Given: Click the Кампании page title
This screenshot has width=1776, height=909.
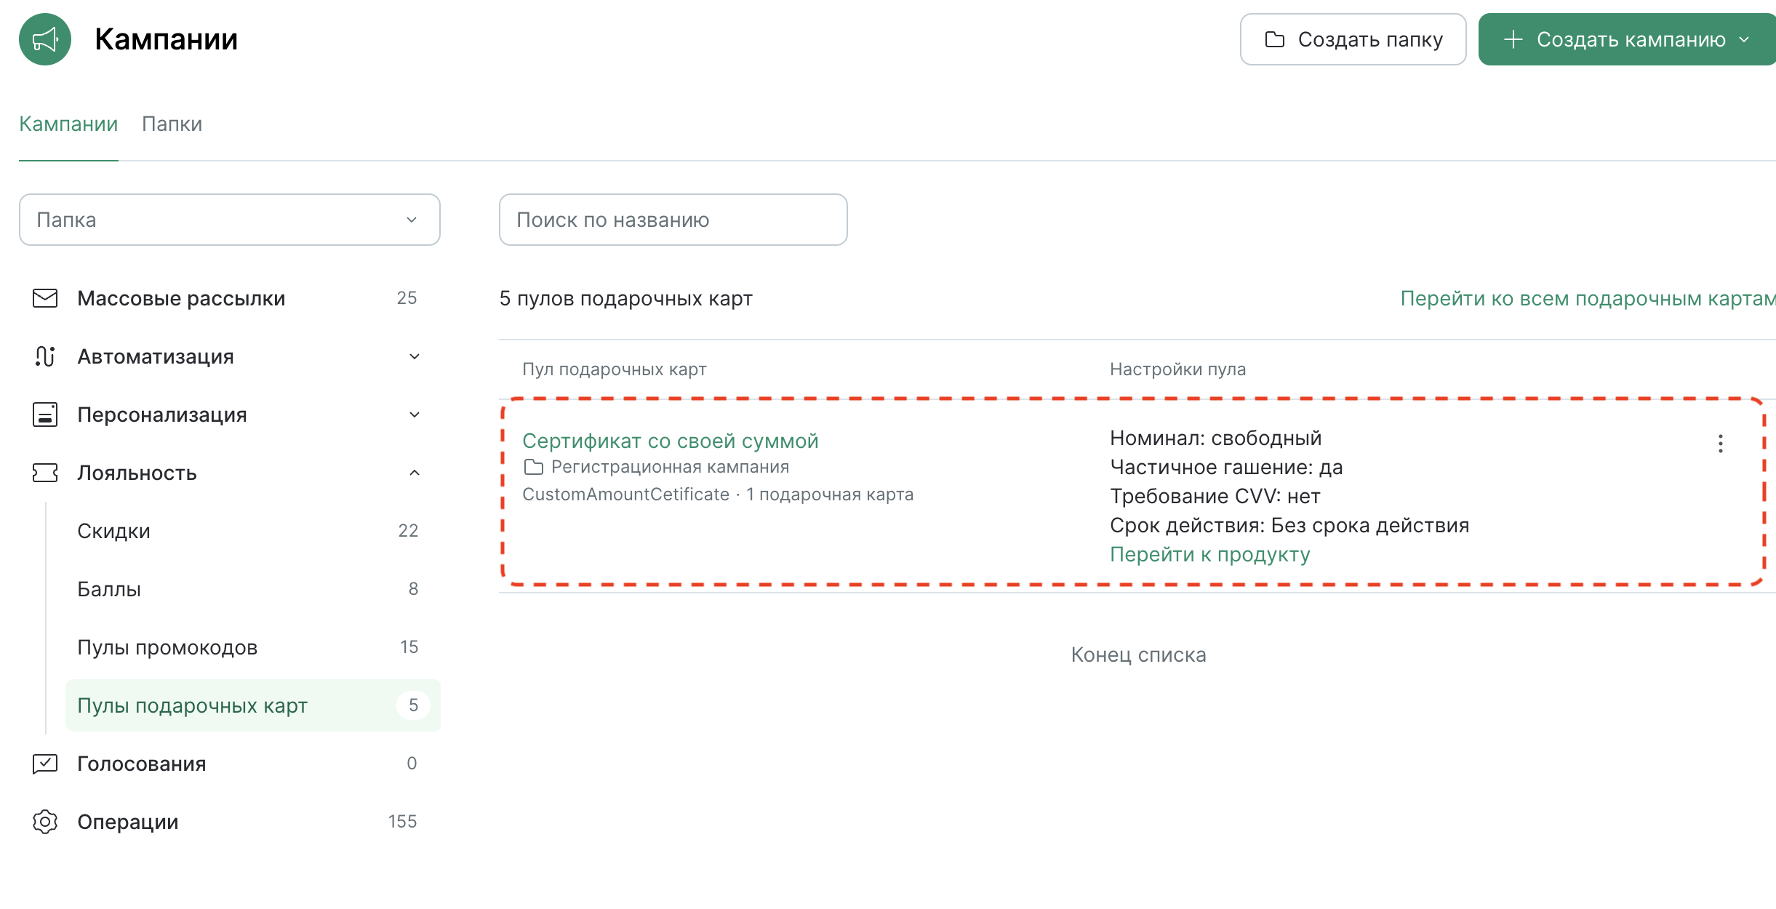Looking at the screenshot, I should point(166,39).
